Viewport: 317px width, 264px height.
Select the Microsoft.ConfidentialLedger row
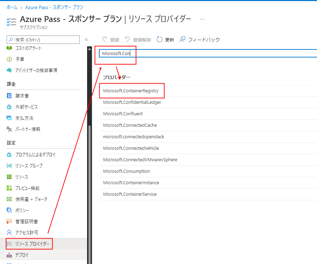coord(208,102)
